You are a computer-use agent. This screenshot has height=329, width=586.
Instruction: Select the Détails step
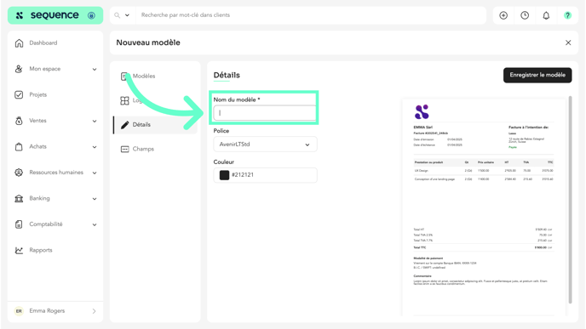[x=155, y=125]
